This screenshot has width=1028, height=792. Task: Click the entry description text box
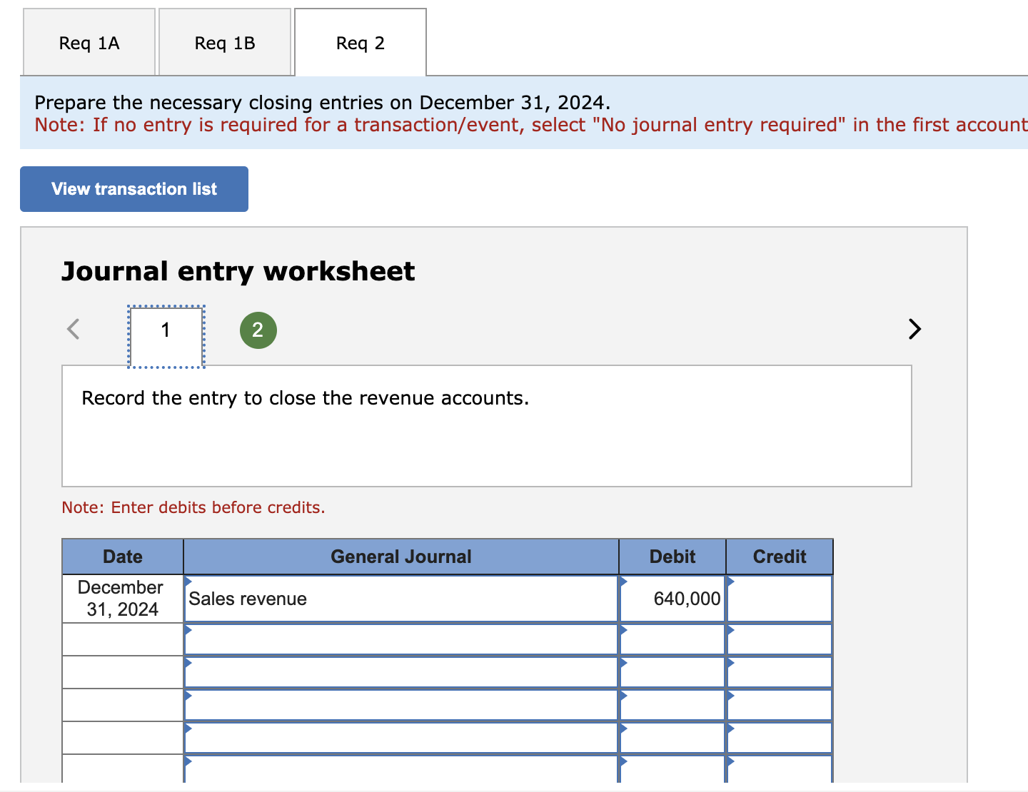488,426
